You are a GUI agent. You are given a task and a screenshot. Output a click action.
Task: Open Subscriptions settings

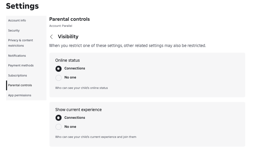click(x=17, y=75)
